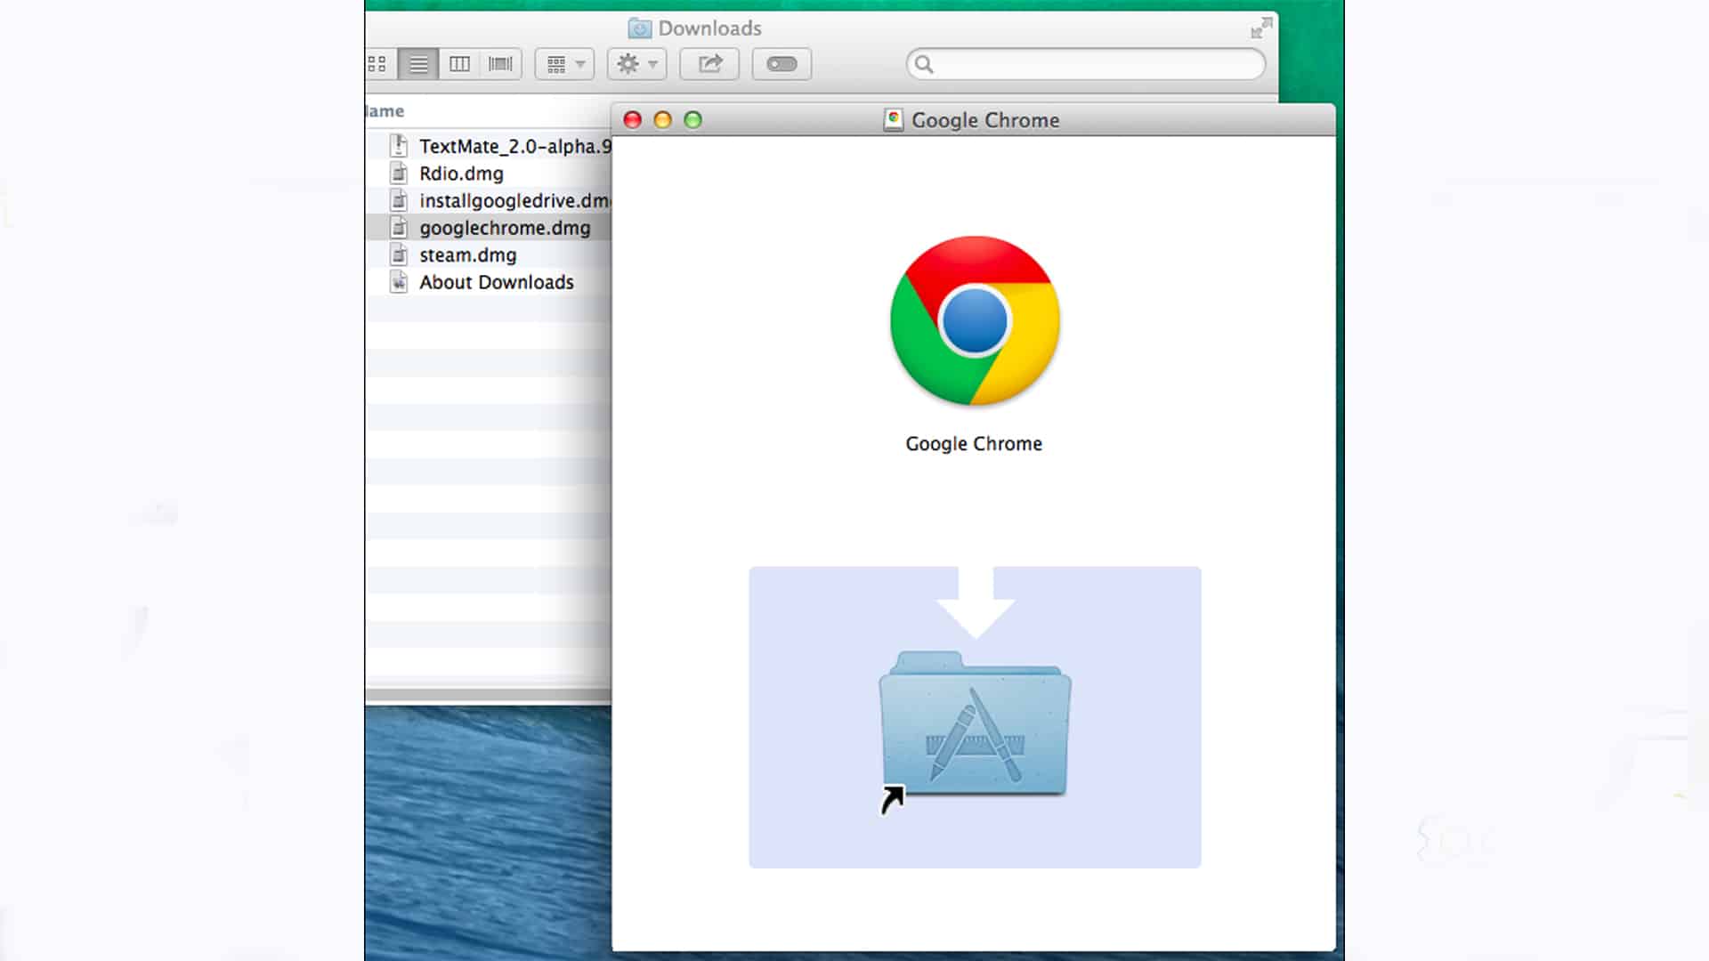This screenshot has height=961, width=1709.
Task: Close the Google Chrome disk image window
Action: [x=632, y=120]
